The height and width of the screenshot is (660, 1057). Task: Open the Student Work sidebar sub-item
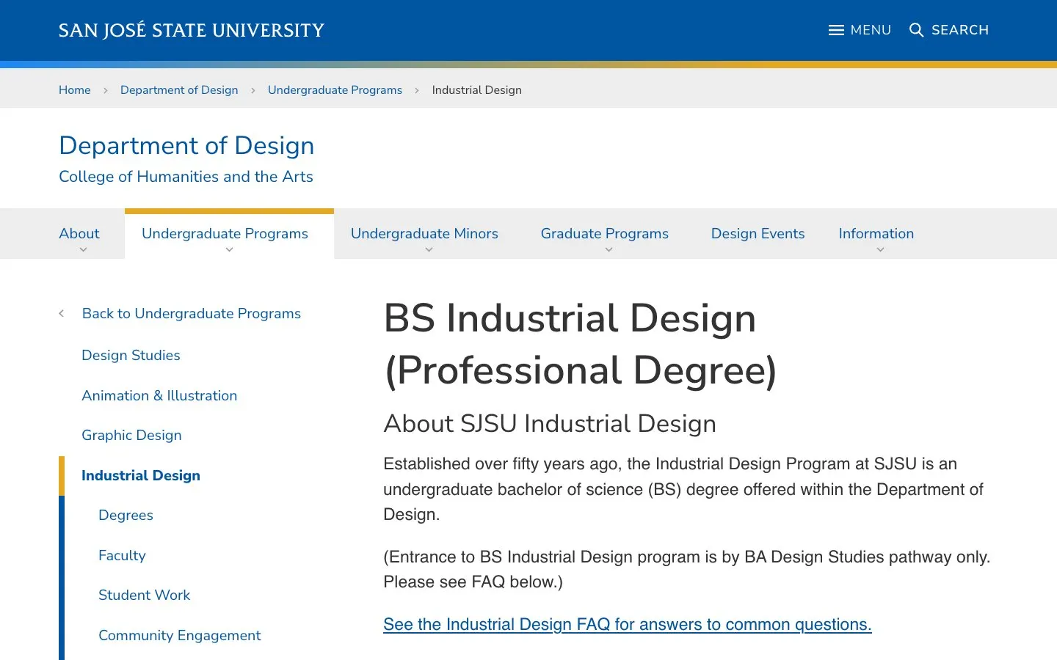(144, 595)
